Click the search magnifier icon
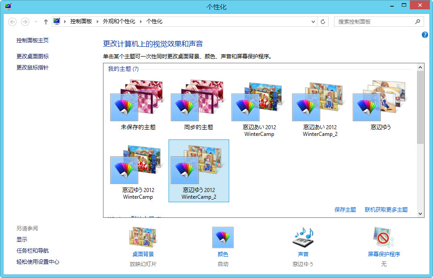433x278 pixels. (x=418, y=21)
